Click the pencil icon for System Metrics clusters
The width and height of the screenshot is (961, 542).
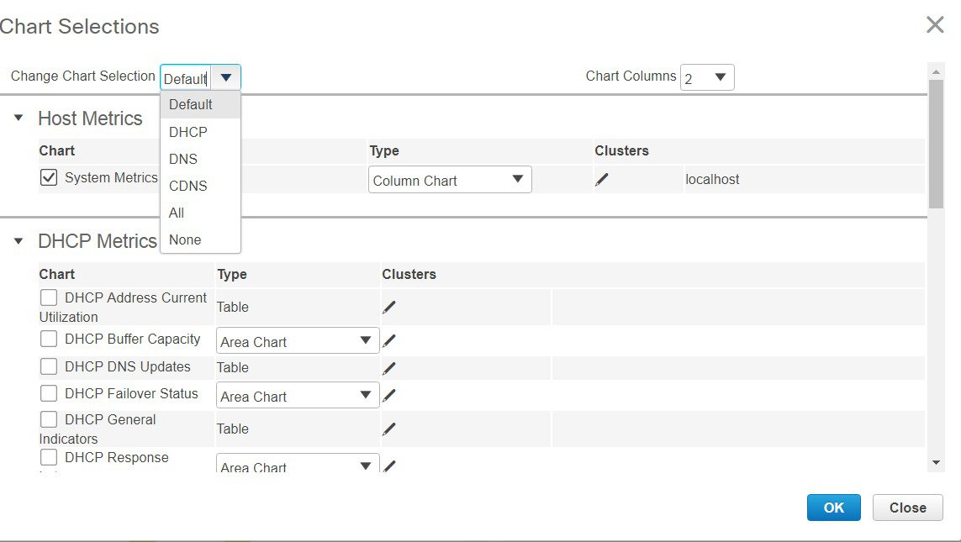coord(602,179)
